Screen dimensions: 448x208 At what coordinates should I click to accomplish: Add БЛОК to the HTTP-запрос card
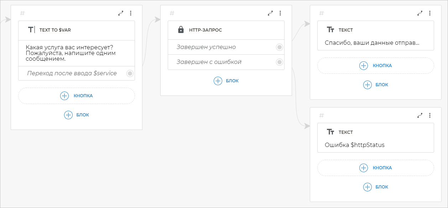pyautogui.click(x=226, y=81)
